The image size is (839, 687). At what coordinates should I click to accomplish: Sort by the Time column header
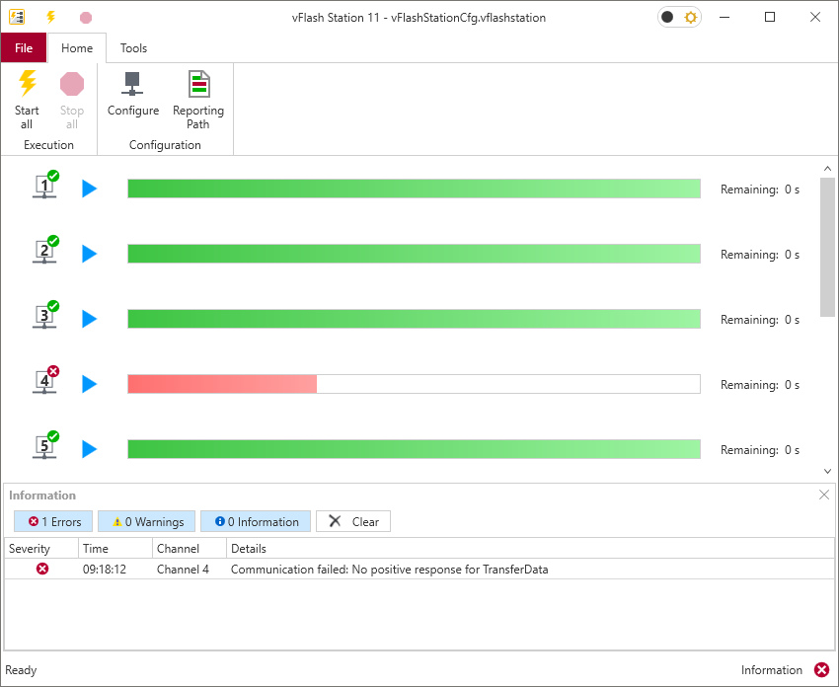pyautogui.click(x=115, y=549)
